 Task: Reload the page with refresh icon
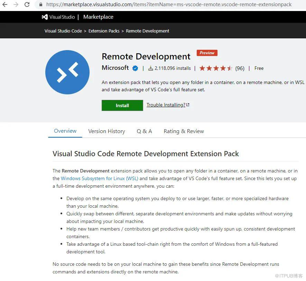tap(27, 4)
